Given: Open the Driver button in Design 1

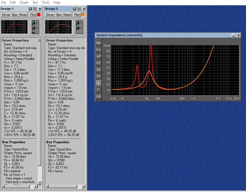Looking at the screenshot, I should (6, 15).
